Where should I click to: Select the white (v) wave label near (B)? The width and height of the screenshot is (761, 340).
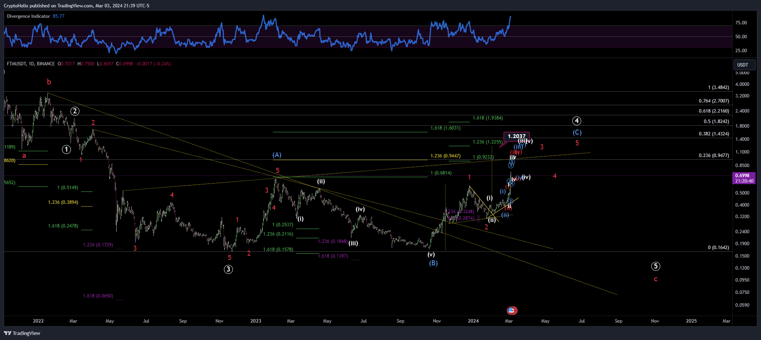tap(431, 255)
